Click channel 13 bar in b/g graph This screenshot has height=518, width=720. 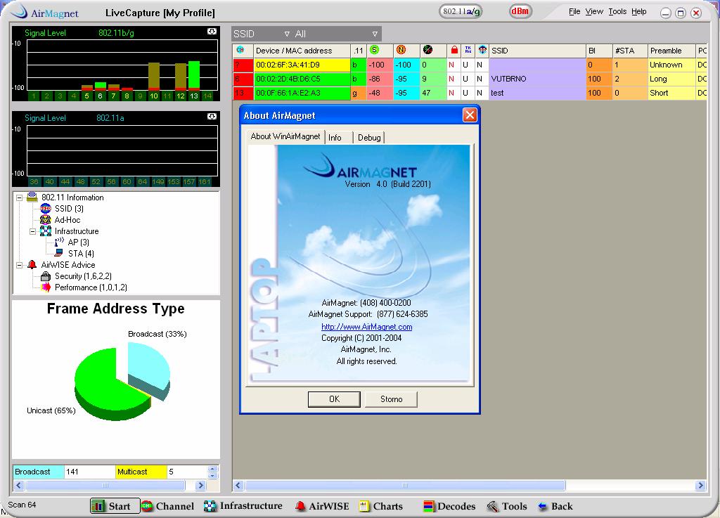pyautogui.click(x=194, y=75)
